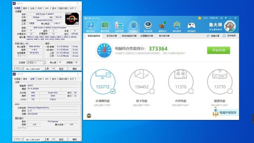Click 工具 button in upper CPU-Z window
Viewport: 254px width, 143px height.
pyautogui.click(x=47, y=69)
